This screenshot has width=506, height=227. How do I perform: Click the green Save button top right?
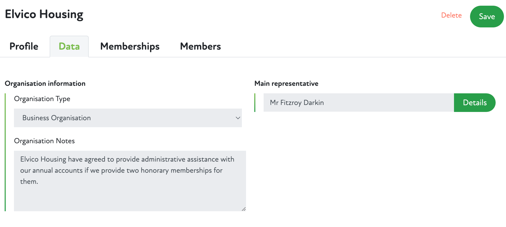pos(487,16)
